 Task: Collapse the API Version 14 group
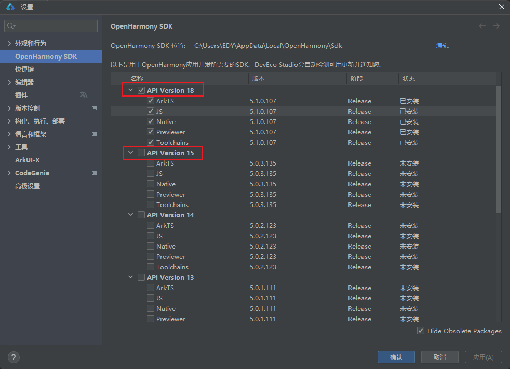tap(130, 215)
